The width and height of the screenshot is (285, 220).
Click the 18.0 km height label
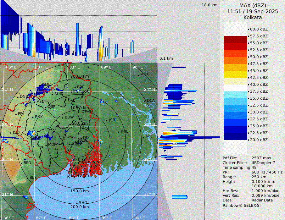click(210, 5)
